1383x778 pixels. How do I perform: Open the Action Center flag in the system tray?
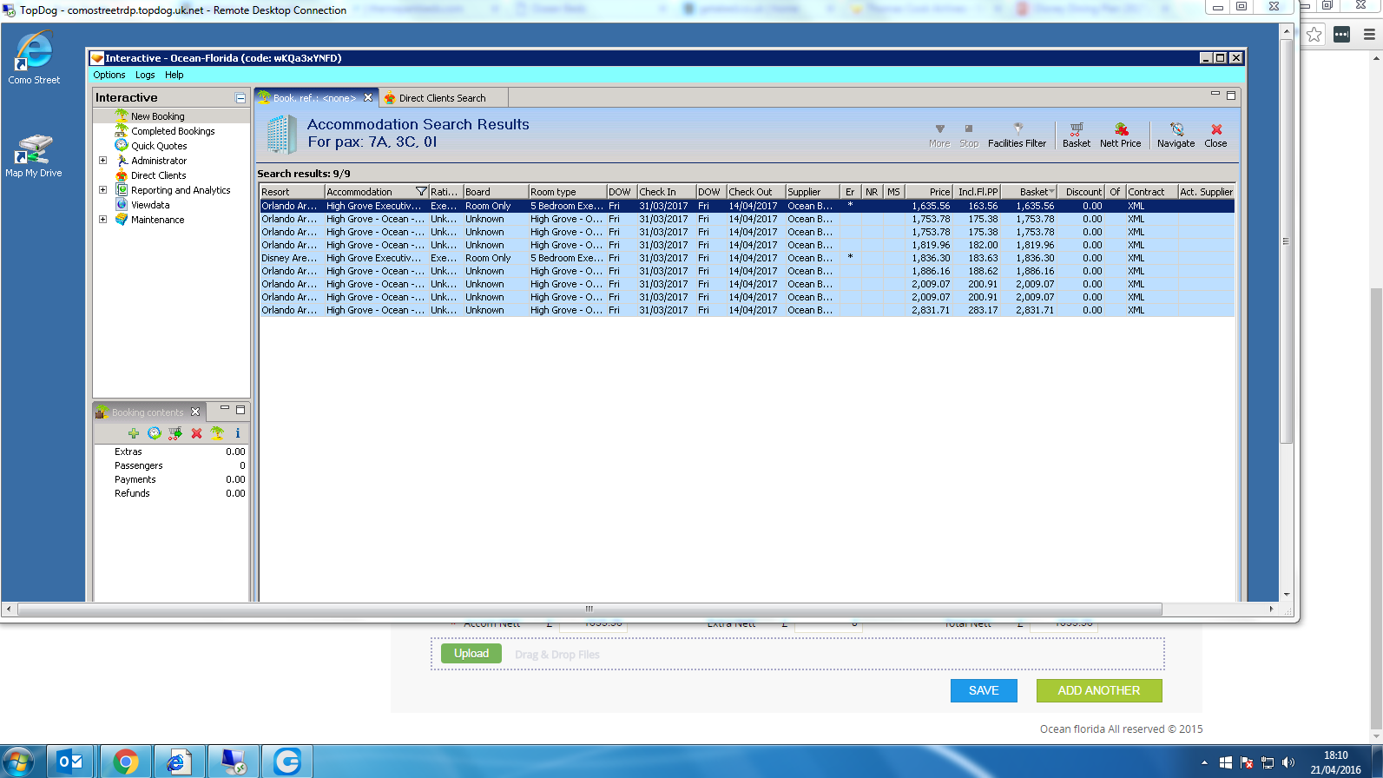click(1247, 762)
